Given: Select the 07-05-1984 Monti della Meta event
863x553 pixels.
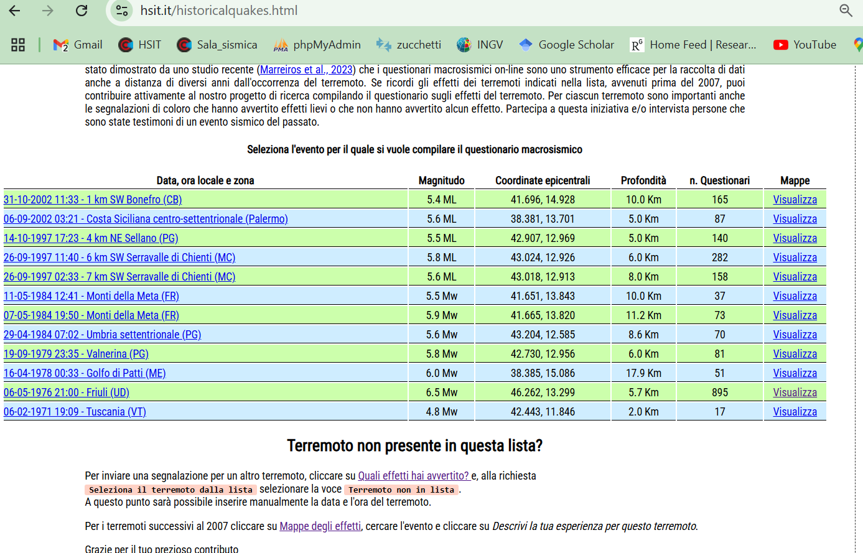Looking at the screenshot, I should point(91,315).
